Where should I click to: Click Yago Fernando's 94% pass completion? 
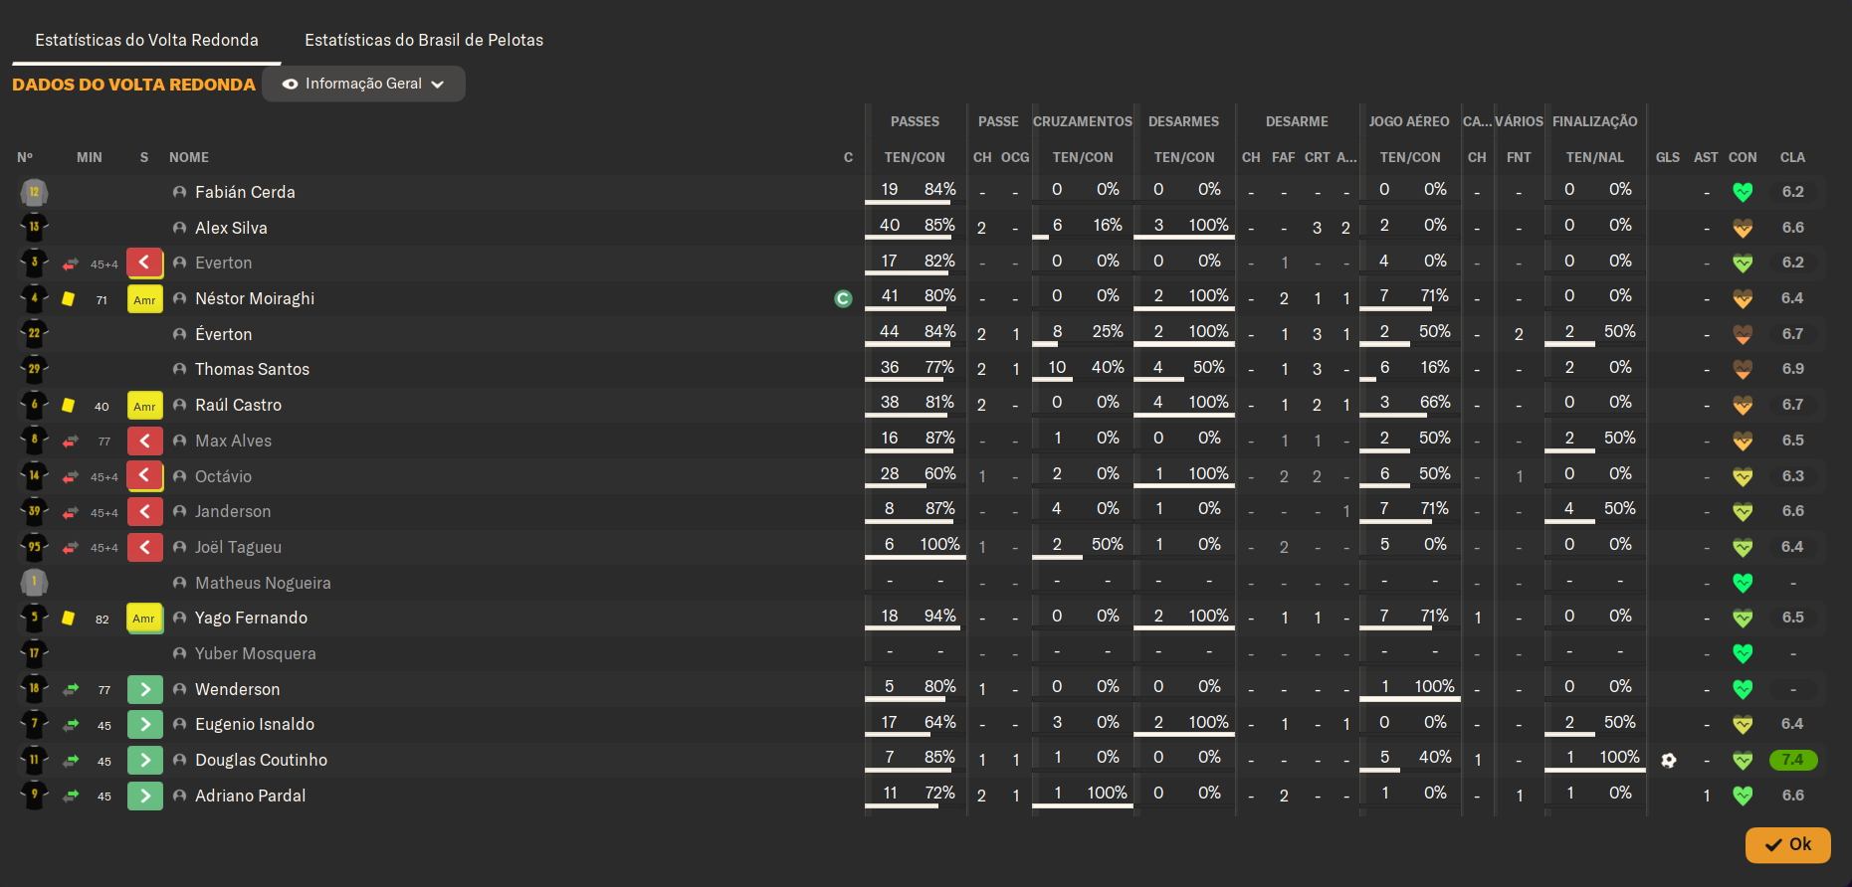939,616
